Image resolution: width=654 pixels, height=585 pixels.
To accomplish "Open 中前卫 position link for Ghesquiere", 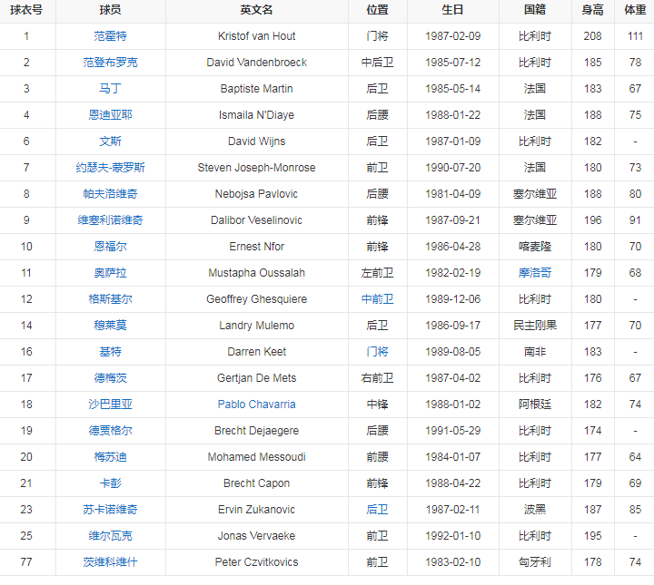I will point(377,299).
